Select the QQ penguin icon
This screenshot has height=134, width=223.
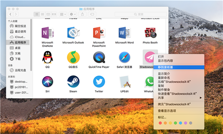tap(48, 57)
